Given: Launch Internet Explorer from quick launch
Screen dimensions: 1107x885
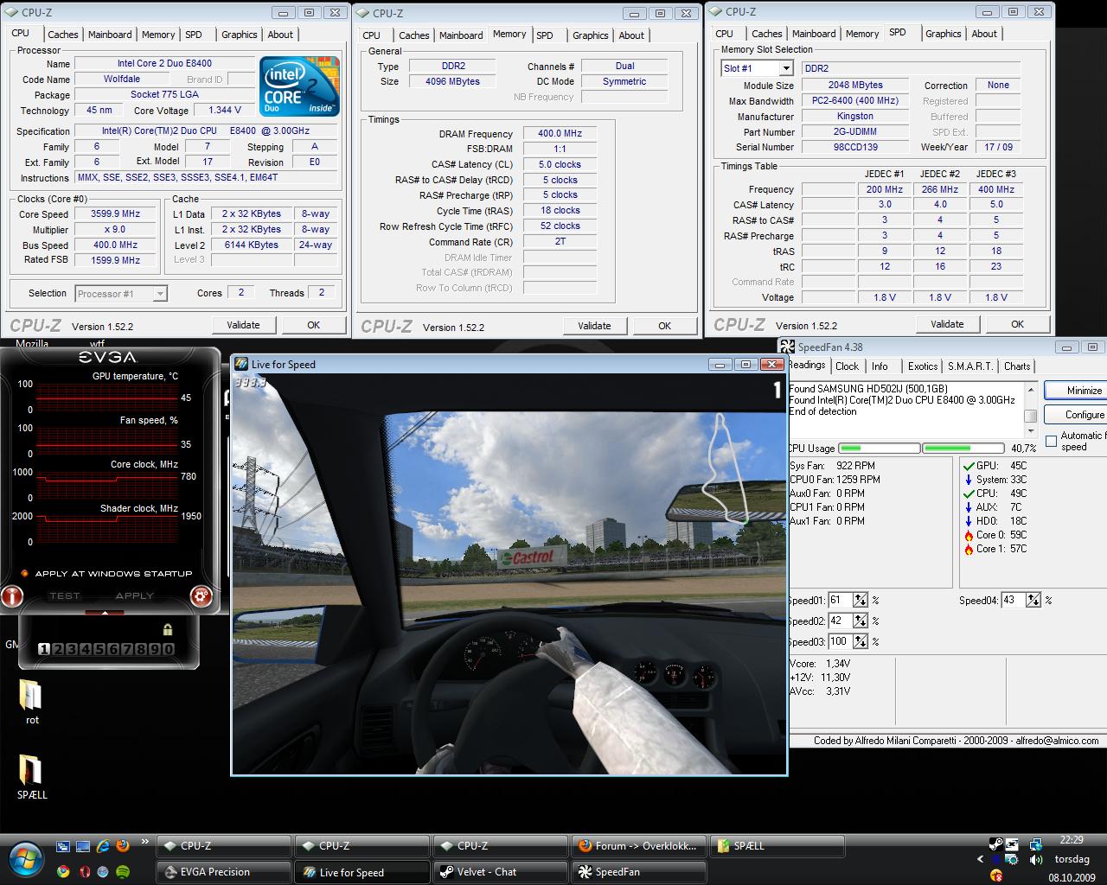Looking at the screenshot, I should coord(104,846).
